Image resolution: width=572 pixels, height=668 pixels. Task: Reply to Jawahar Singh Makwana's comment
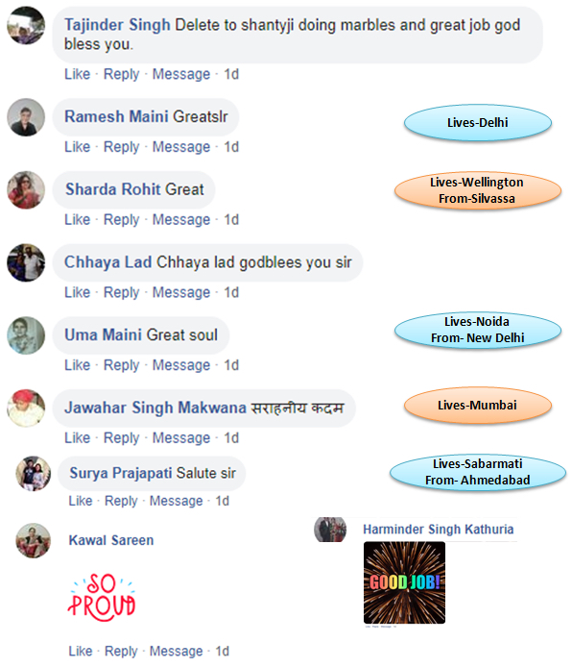[x=121, y=438]
